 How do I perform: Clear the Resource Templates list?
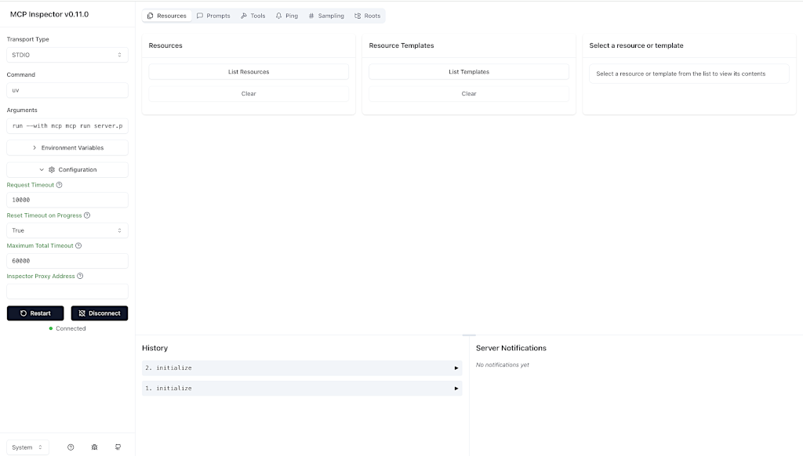tap(469, 94)
